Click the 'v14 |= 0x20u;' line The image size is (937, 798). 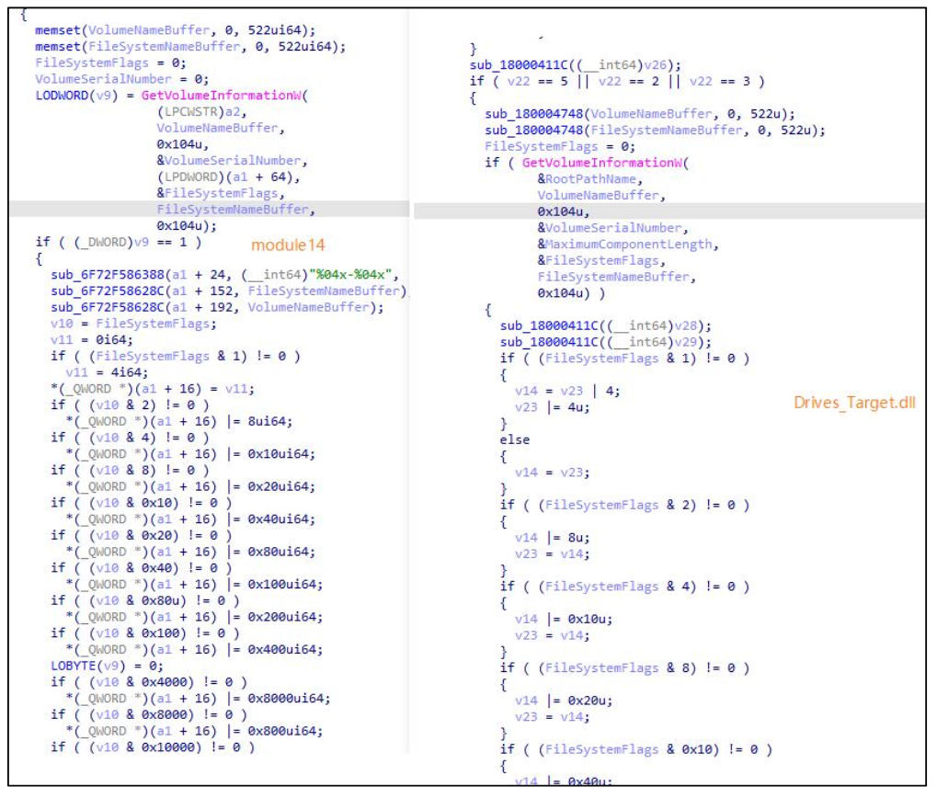564,701
